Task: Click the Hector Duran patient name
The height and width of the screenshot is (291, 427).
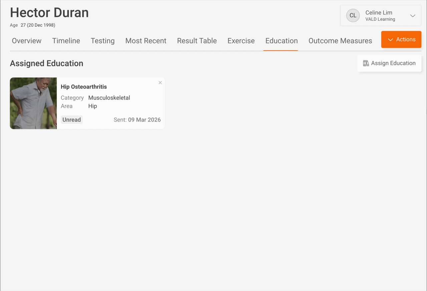Action: coord(49,13)
